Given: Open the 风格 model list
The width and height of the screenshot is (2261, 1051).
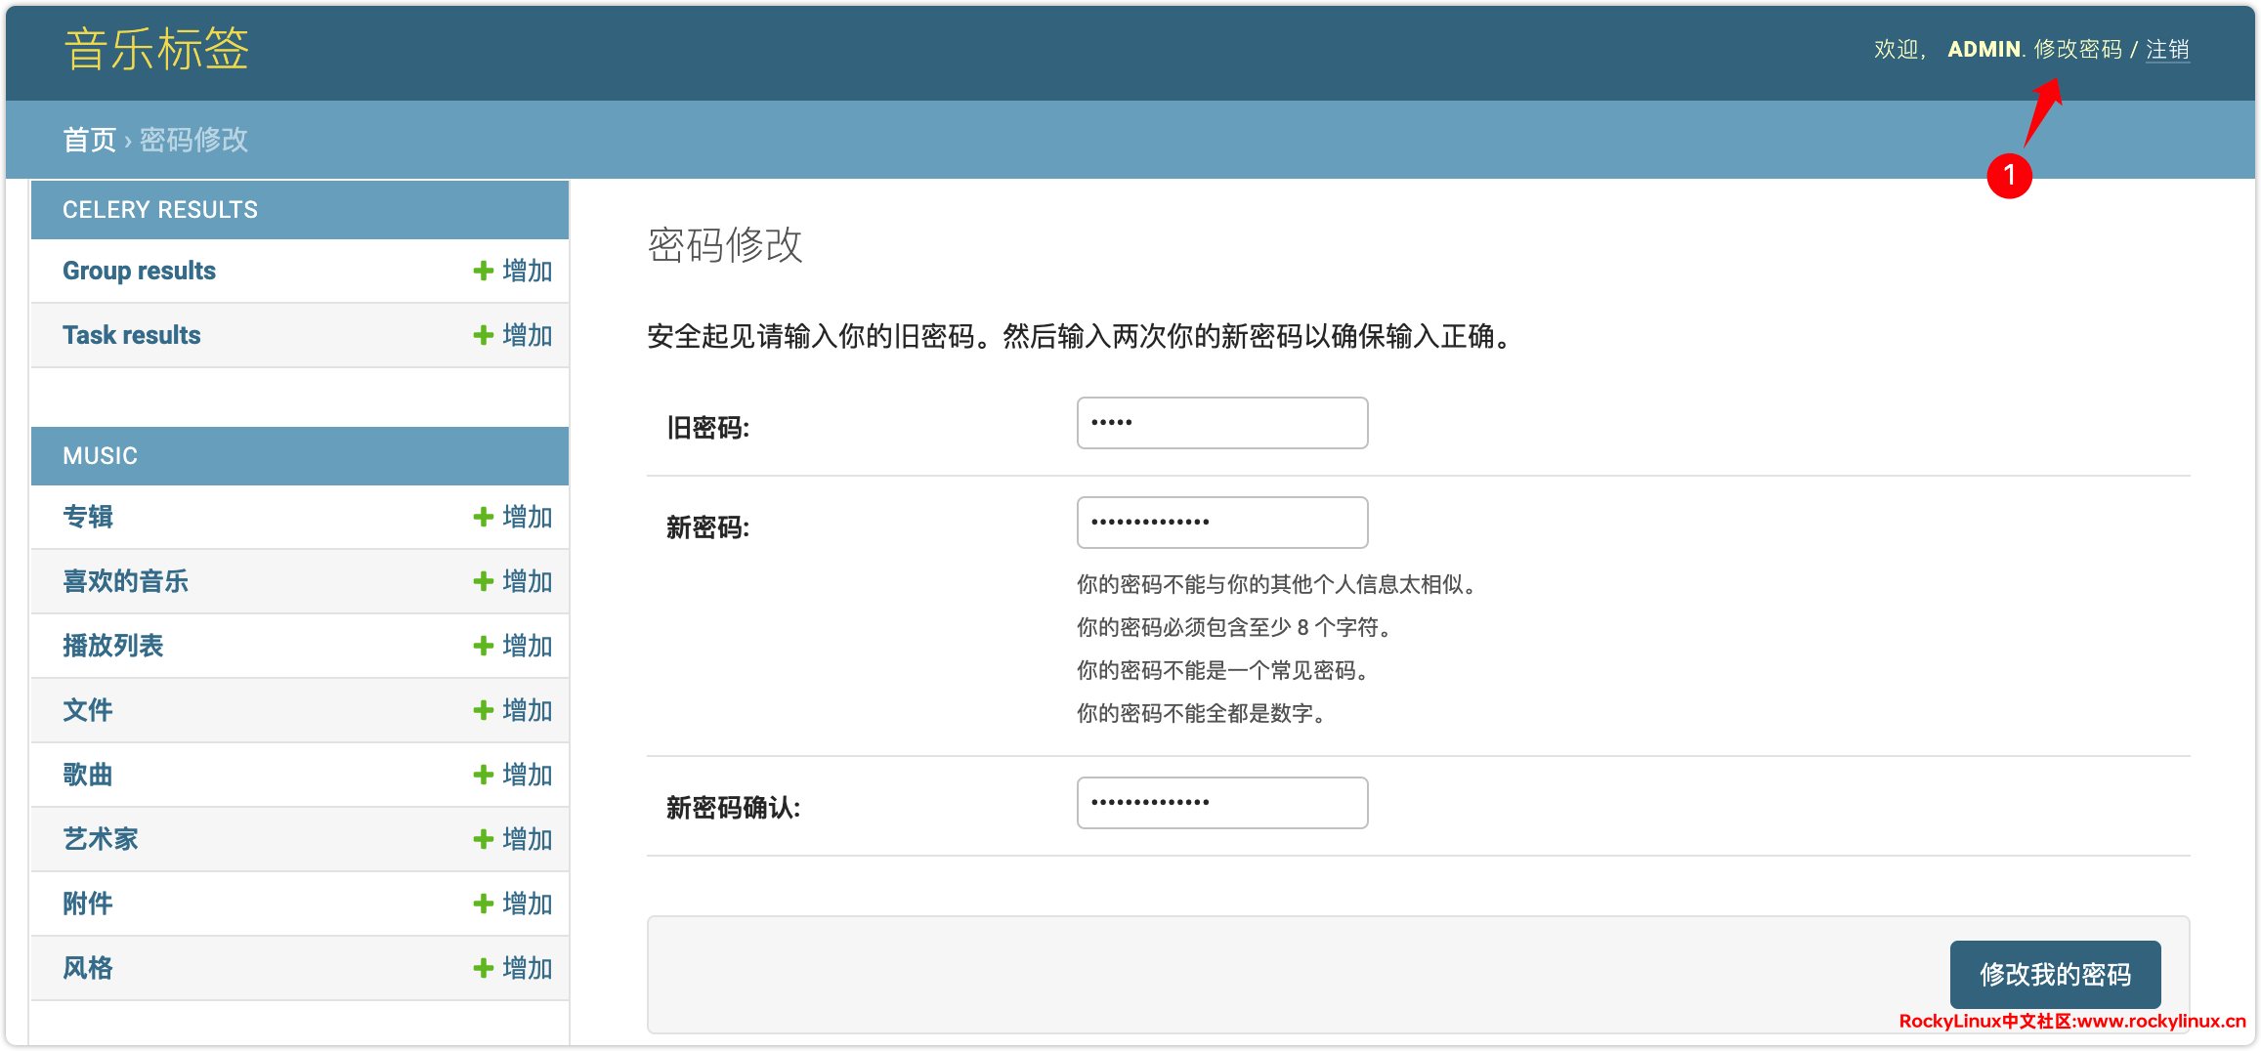Looking at the screenshot, I should click(x=88, y=968).
